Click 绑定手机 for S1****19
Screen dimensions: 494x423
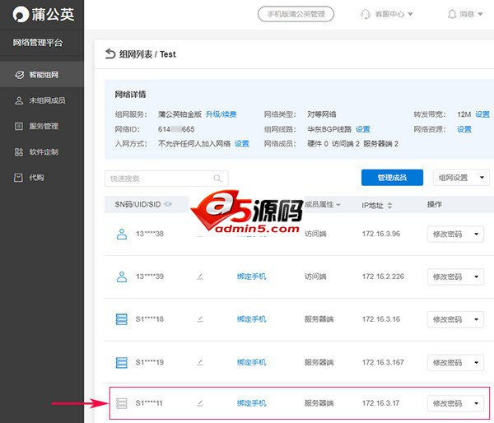pos(251,363)
